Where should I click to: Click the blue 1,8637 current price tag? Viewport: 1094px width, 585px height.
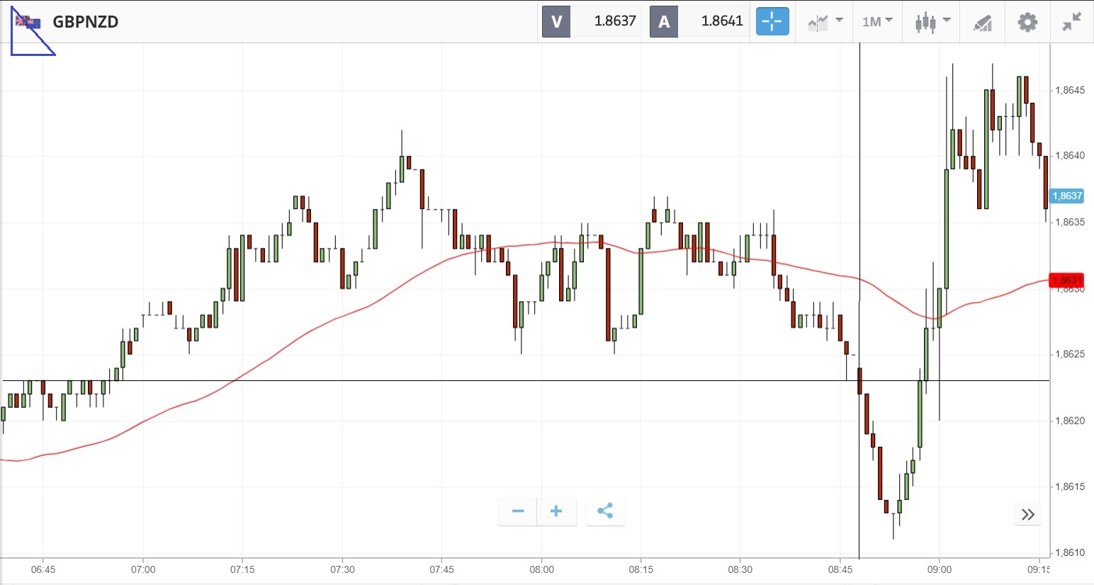click(1067, 196)
